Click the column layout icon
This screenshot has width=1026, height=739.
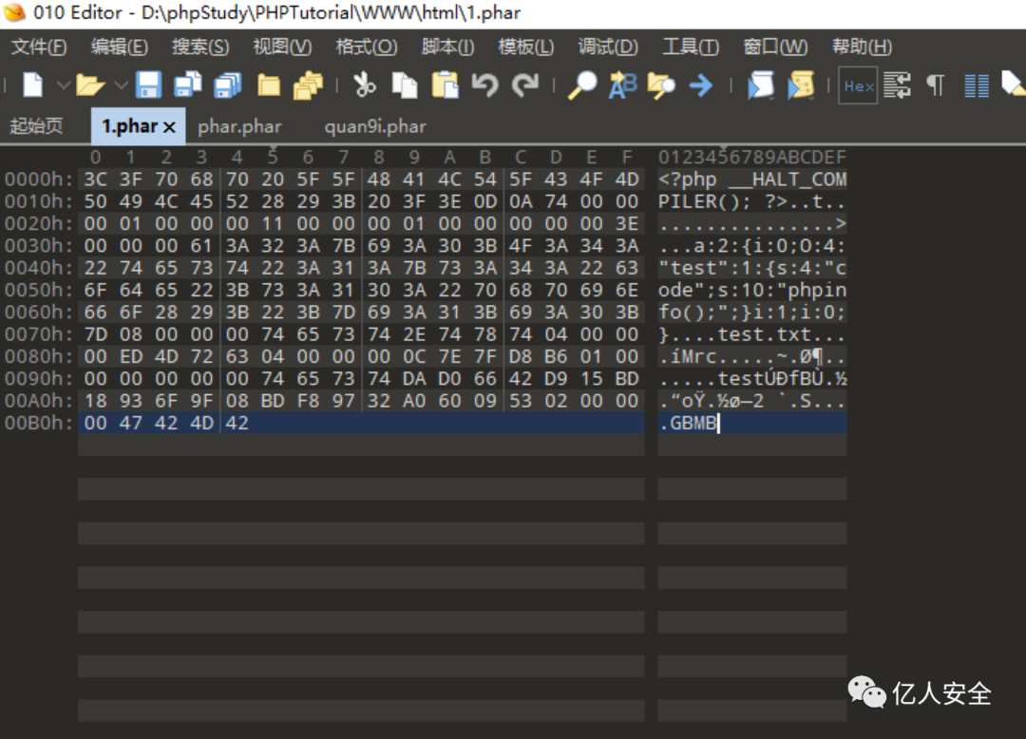[977, 85]
